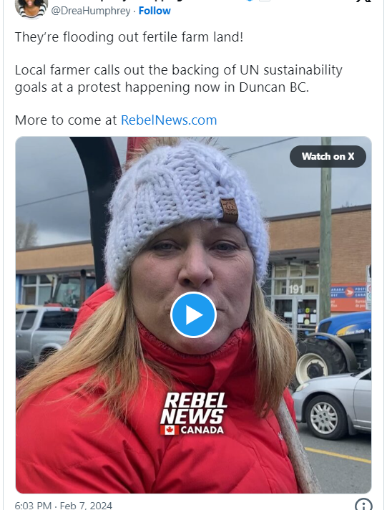392x510 pixels.
Task: Click the blue play button on video
Action: point(193,314)
